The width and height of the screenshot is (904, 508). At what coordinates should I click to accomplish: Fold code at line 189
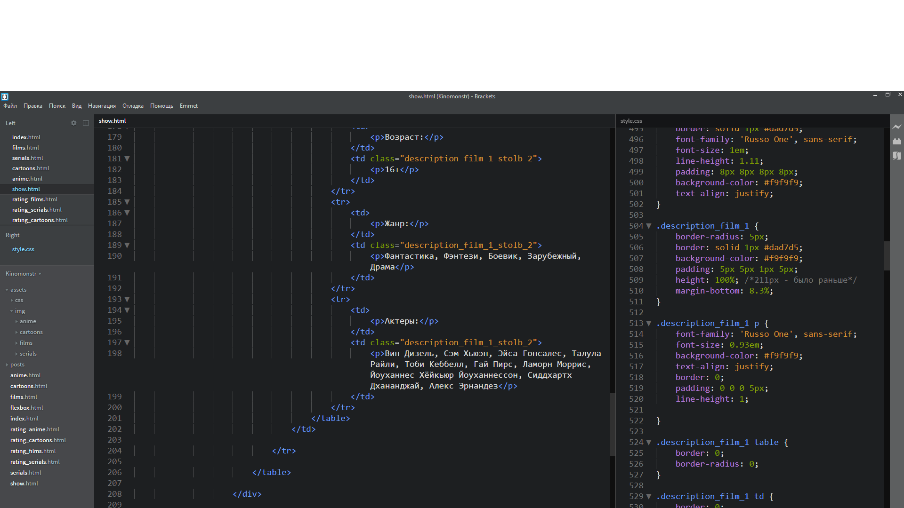127,245
